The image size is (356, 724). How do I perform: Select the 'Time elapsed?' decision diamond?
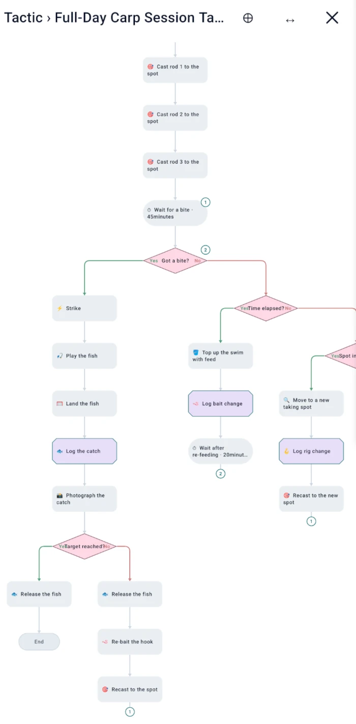[265, 308]
